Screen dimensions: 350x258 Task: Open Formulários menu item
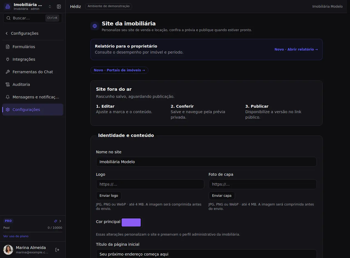(33, 47)
